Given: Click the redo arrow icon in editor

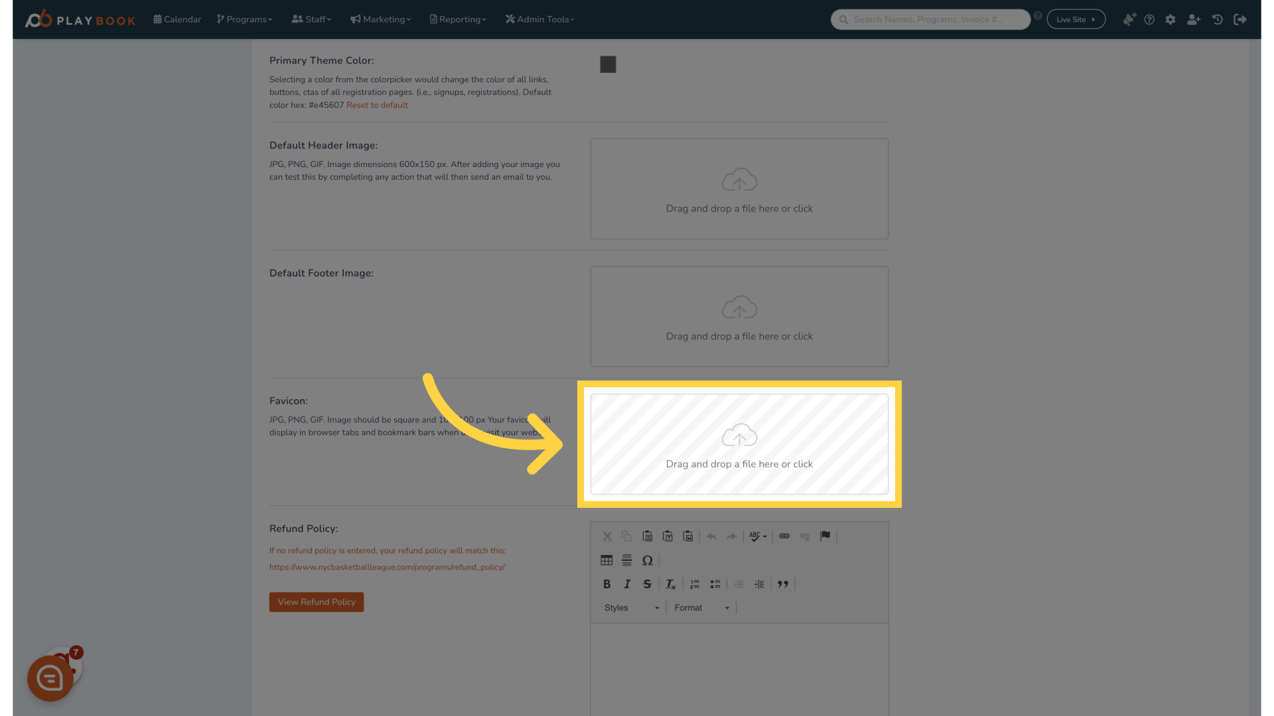Looking at the screenshot, I should [731, 536].
